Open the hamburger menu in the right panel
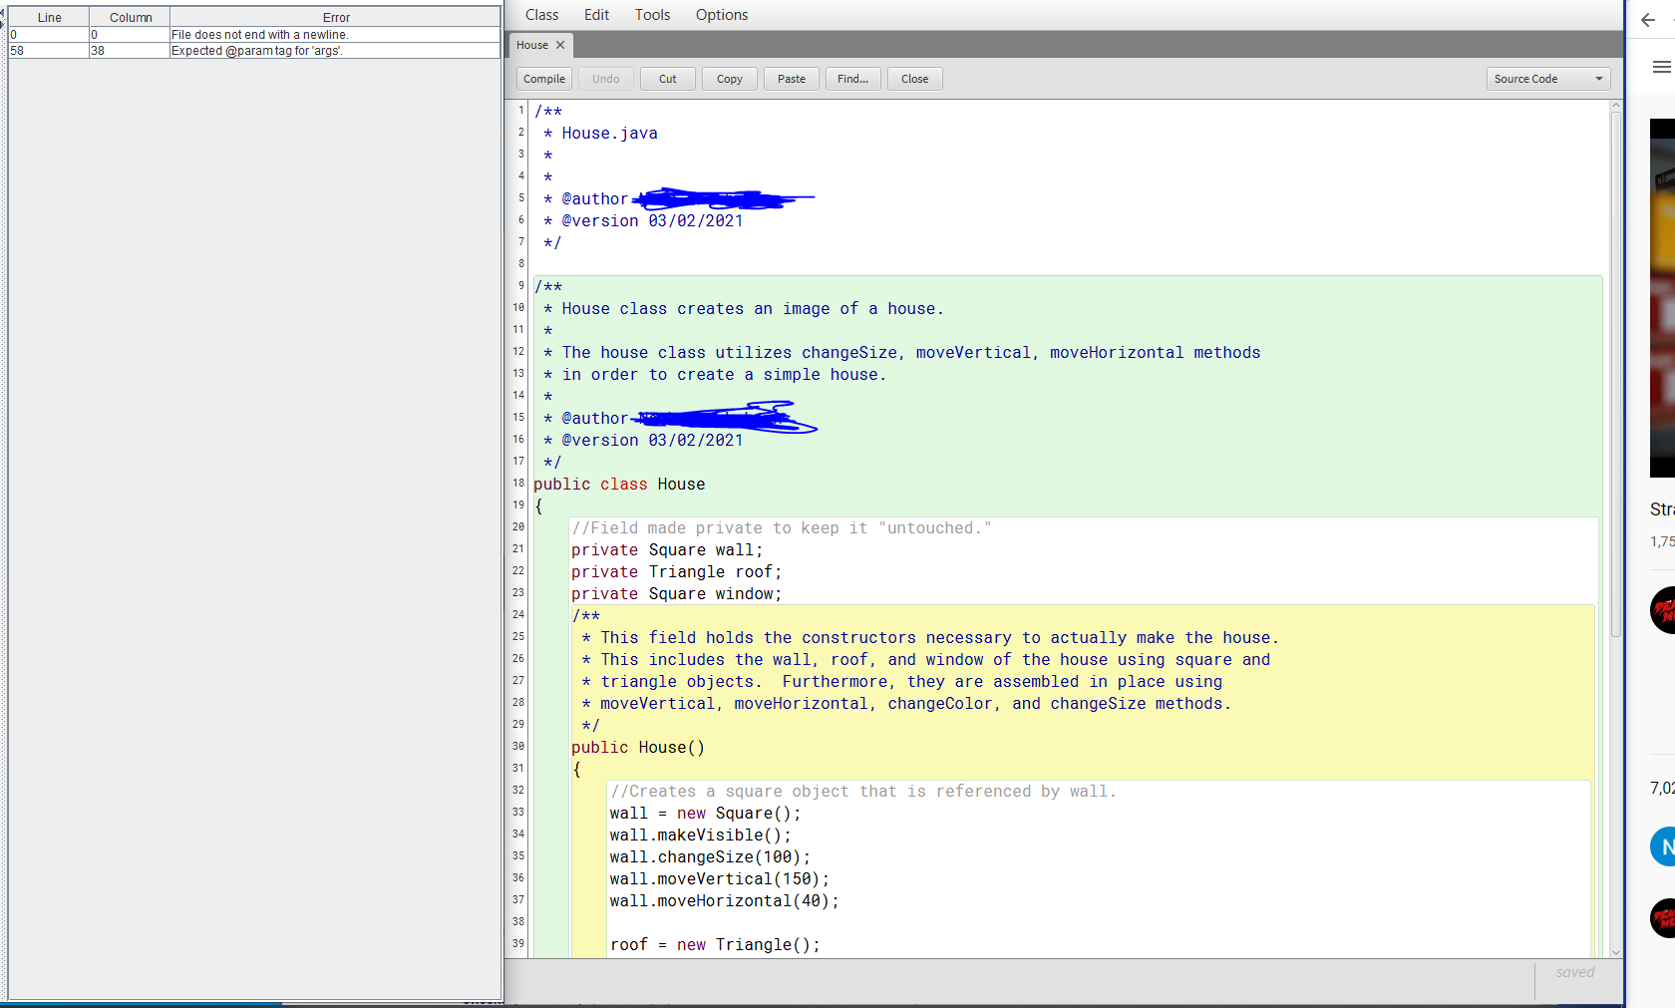 coord(1662,67)
